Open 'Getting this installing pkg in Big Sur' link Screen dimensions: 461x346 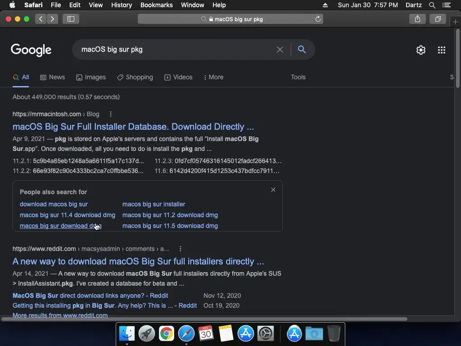(x=104, y=306)
